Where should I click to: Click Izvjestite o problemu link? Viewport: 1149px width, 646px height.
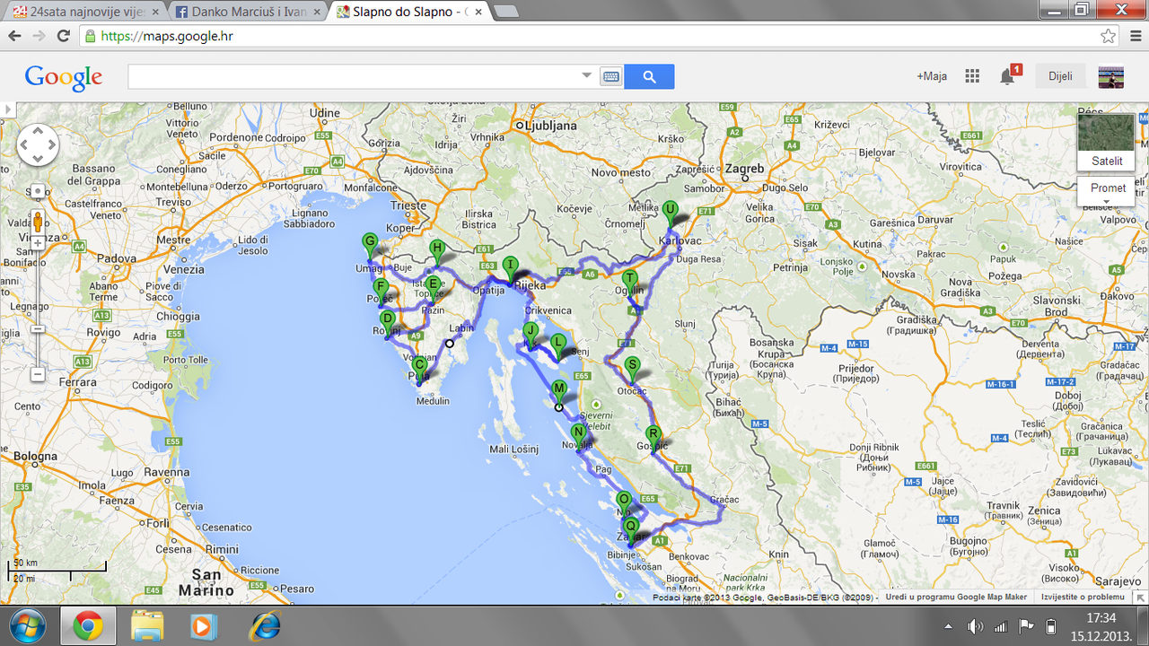[1083, 597]
